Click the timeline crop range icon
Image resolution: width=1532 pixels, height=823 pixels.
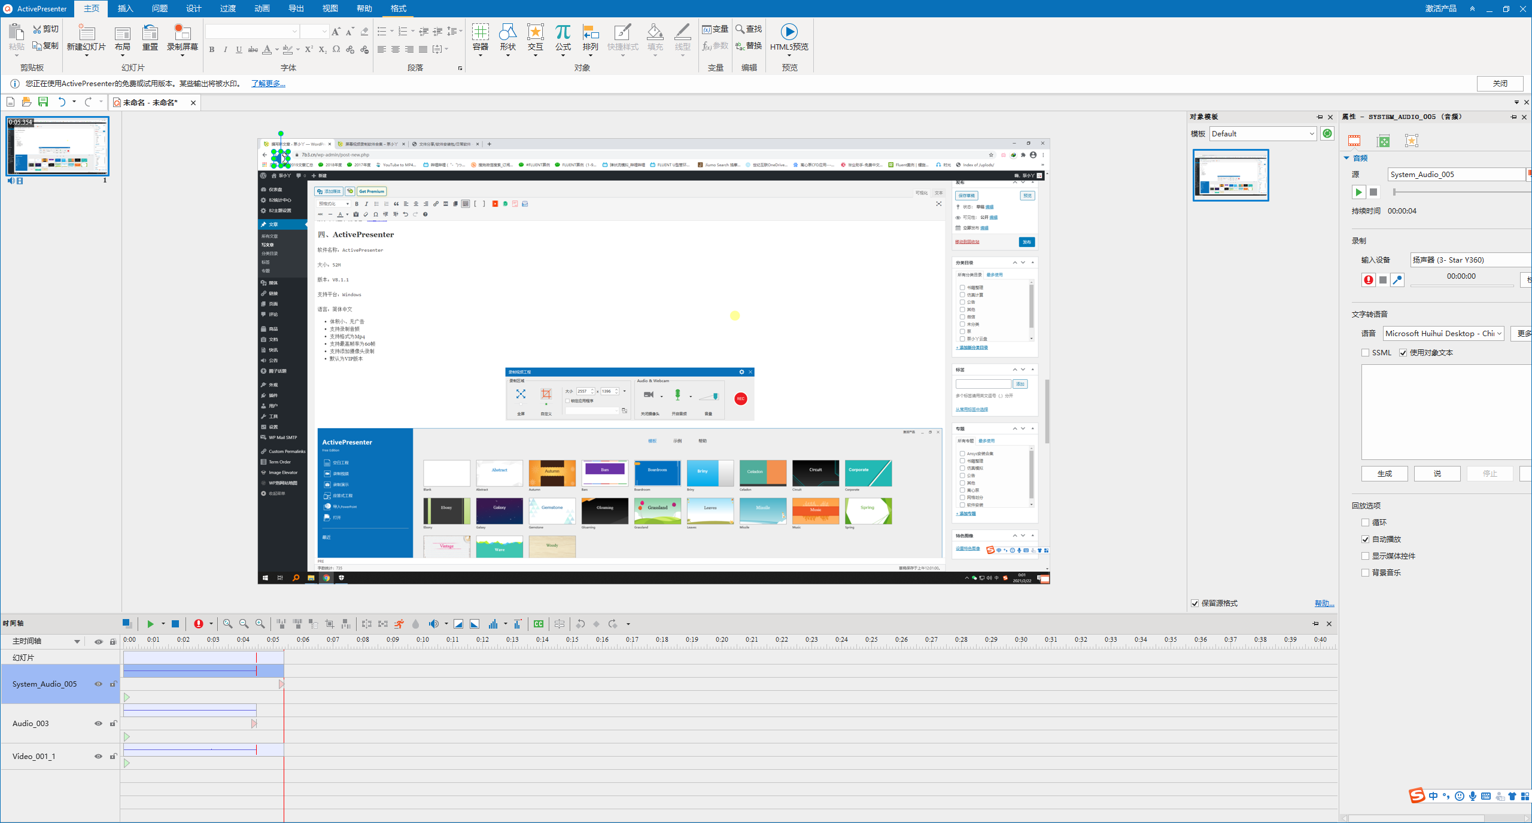coord(329,624)
